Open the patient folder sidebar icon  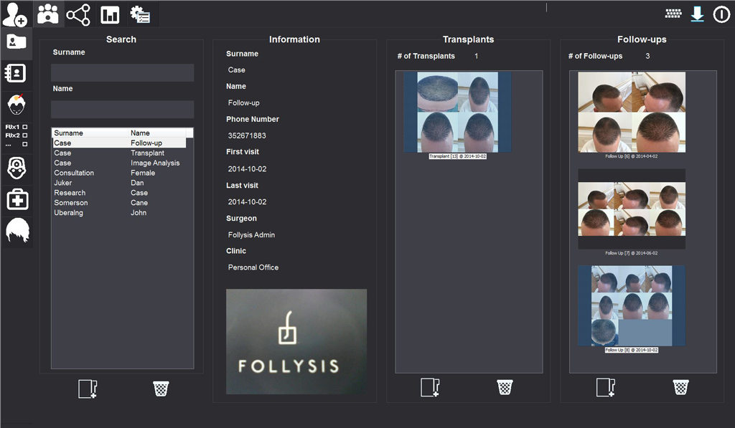16,42
